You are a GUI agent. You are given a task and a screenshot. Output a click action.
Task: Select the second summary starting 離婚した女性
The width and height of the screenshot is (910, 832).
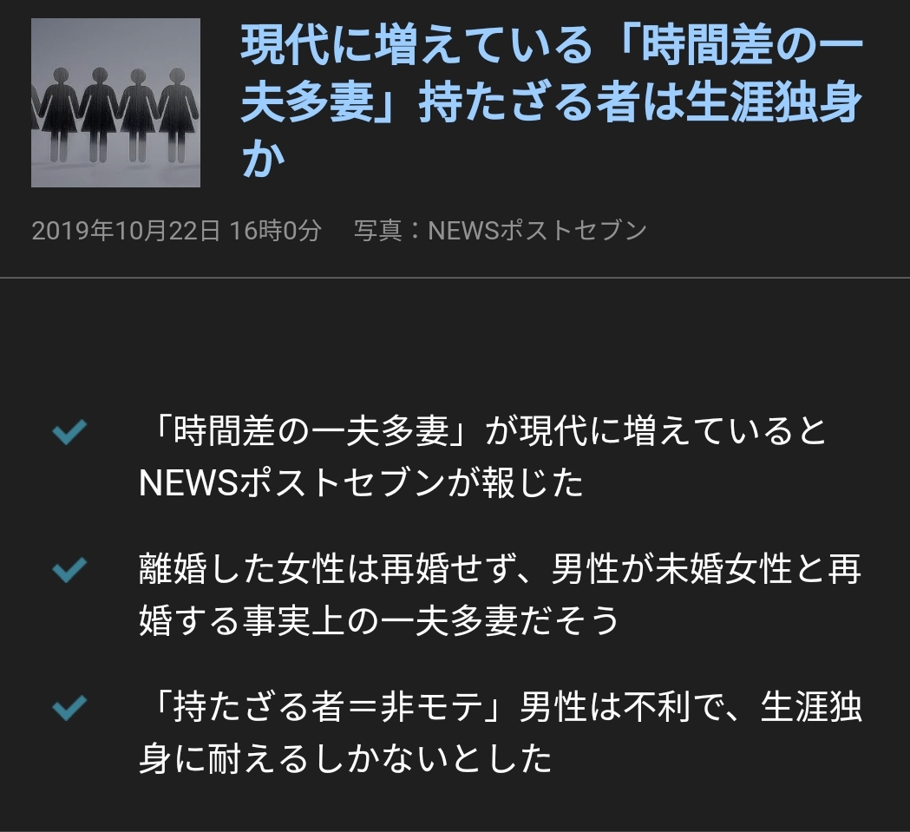click(x=501, y=594)
